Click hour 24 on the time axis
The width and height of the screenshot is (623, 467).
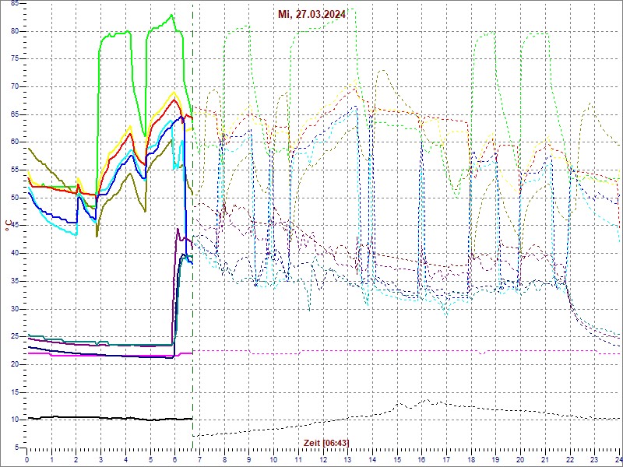618,459
